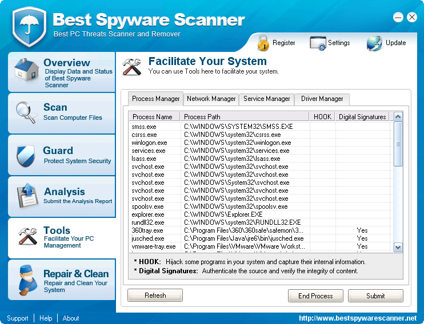Screen dimensions: 424x324
Task: Open the About link
Action: coord(71,318)
